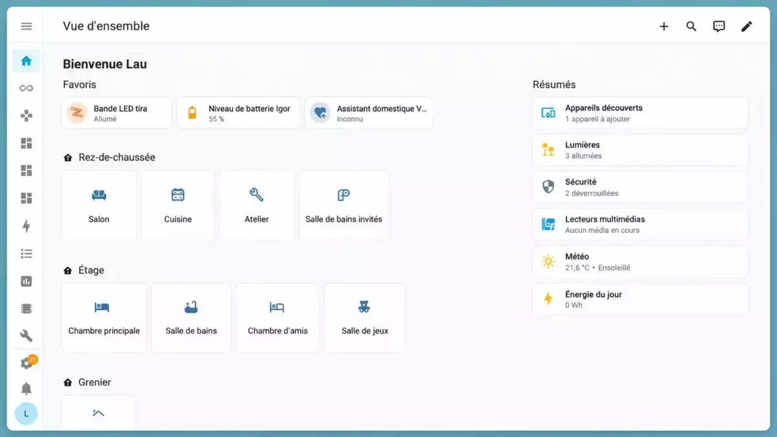The image size is (777, 437).
Task: Click the teddy bear icon for Salle de jeux
Action: coord(365,306)
